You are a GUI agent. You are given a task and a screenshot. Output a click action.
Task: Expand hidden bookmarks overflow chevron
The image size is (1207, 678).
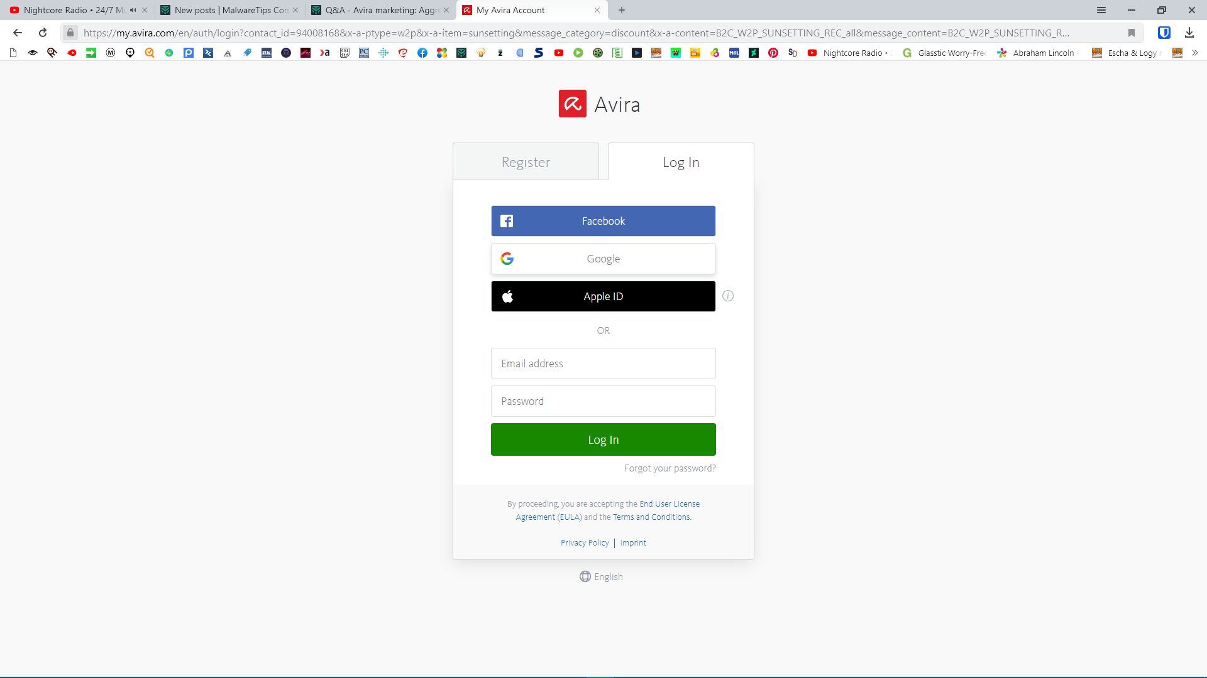tap(1195, 53)
